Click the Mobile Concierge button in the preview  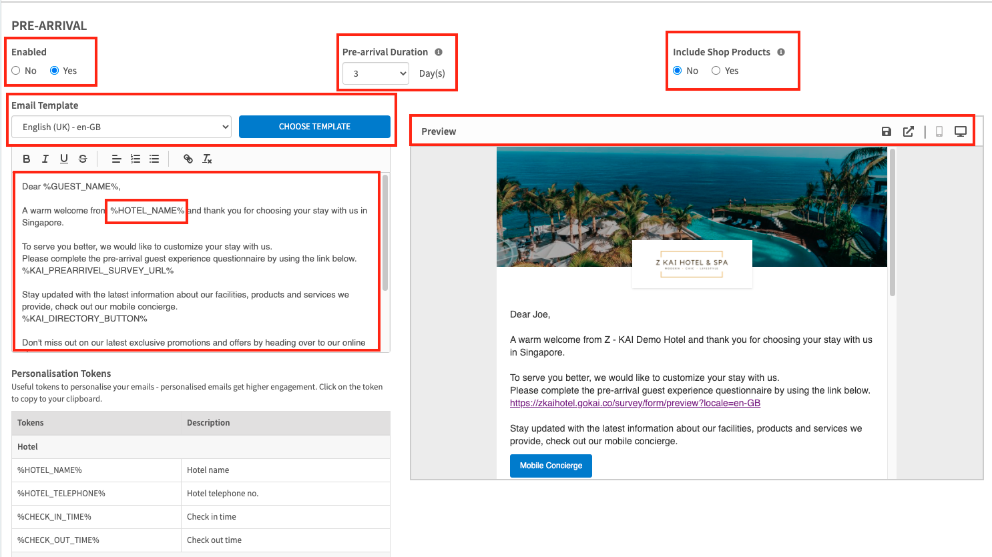[x=551, y=466]
